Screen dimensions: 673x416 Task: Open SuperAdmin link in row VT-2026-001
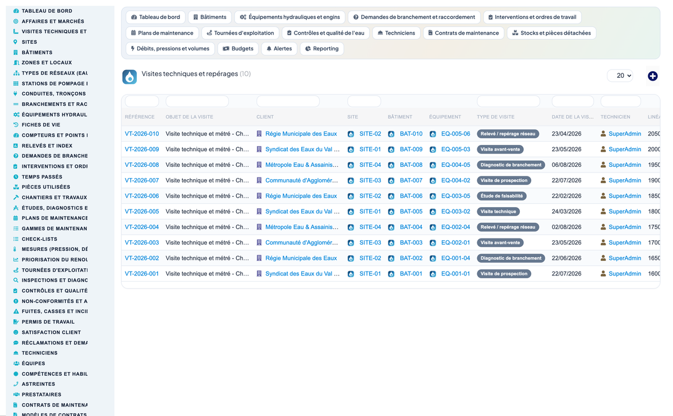click(x=625, y=274)
